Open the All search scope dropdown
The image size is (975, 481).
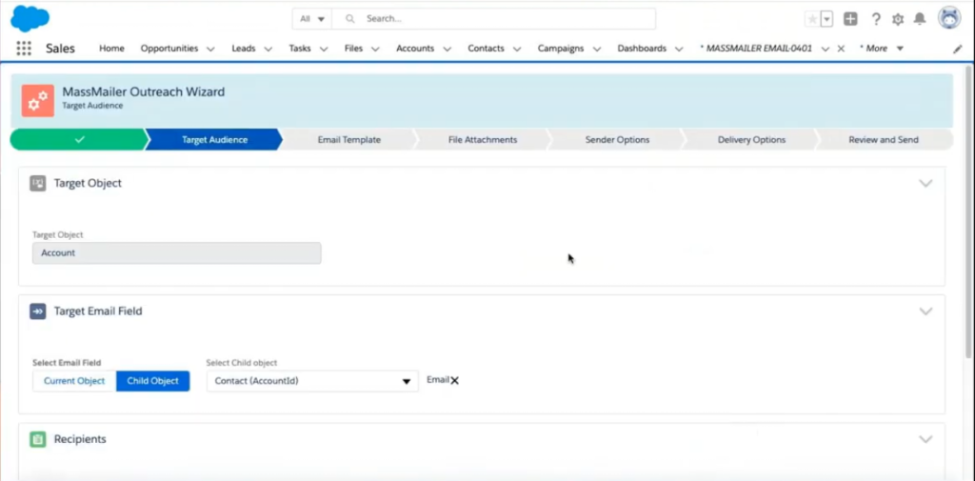[312, 19]
